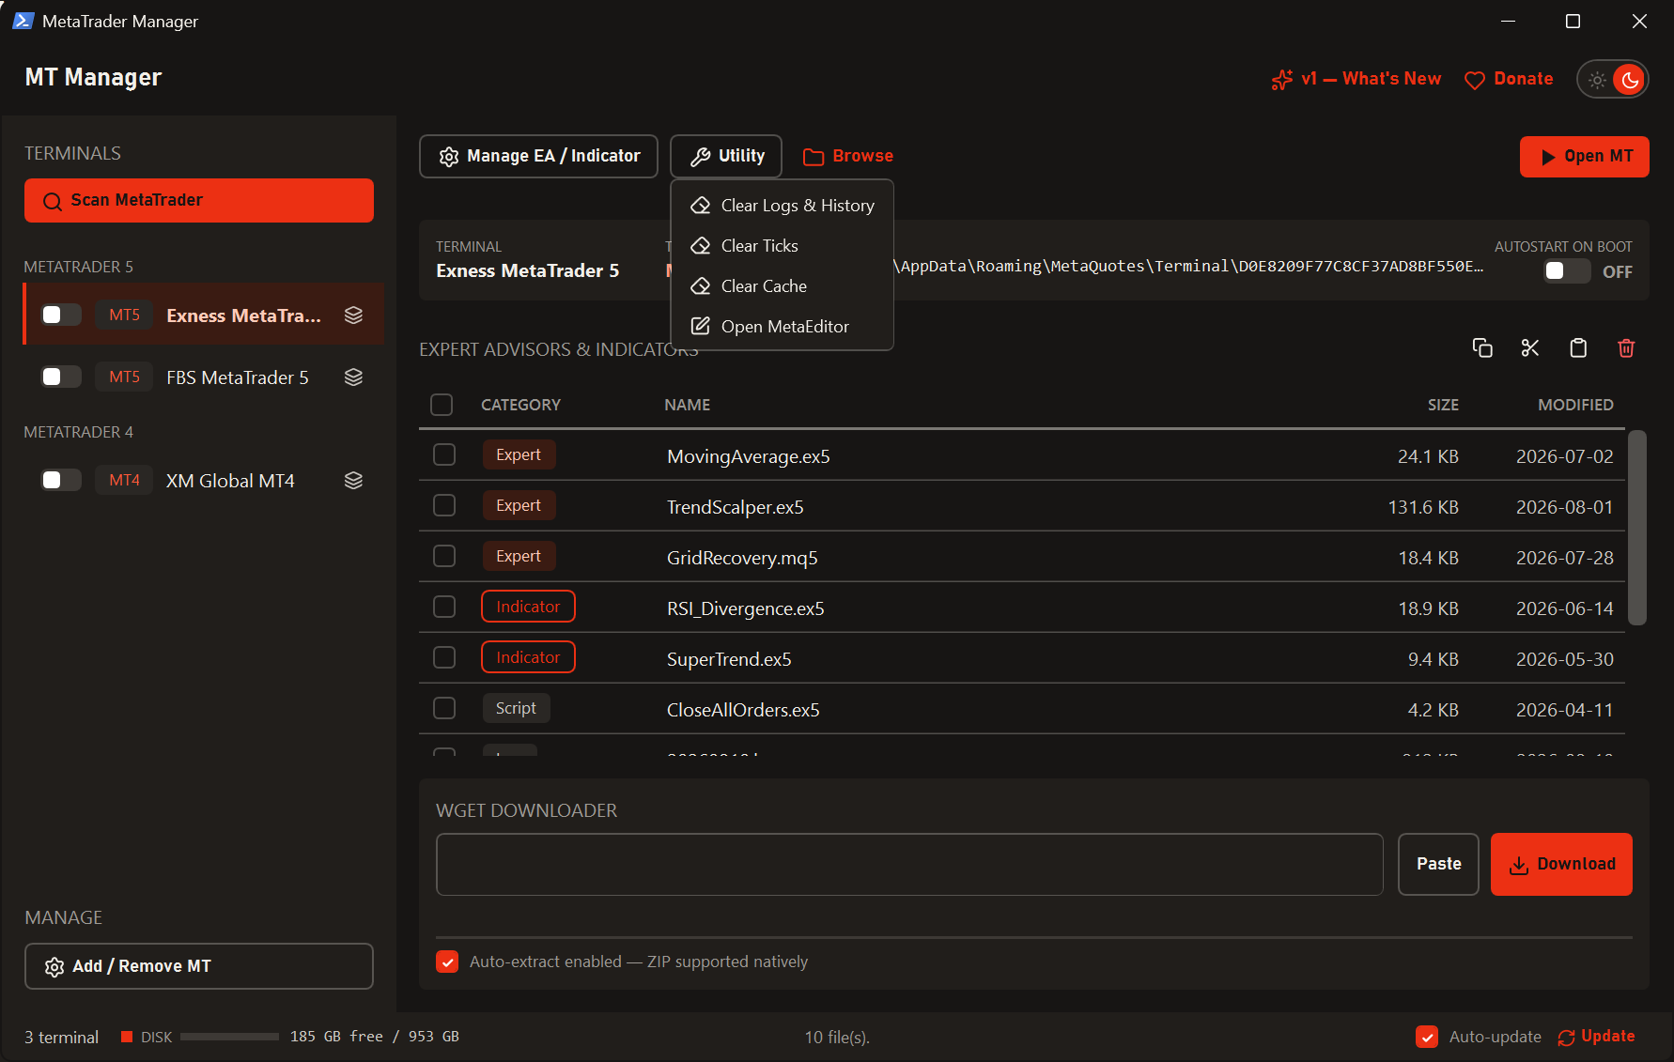Click Script tag on CloseAllOrders.ex5 row

(516, 708)
